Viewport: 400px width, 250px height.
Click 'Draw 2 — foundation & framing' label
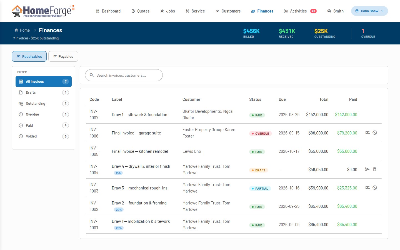[x=139, y=203]
